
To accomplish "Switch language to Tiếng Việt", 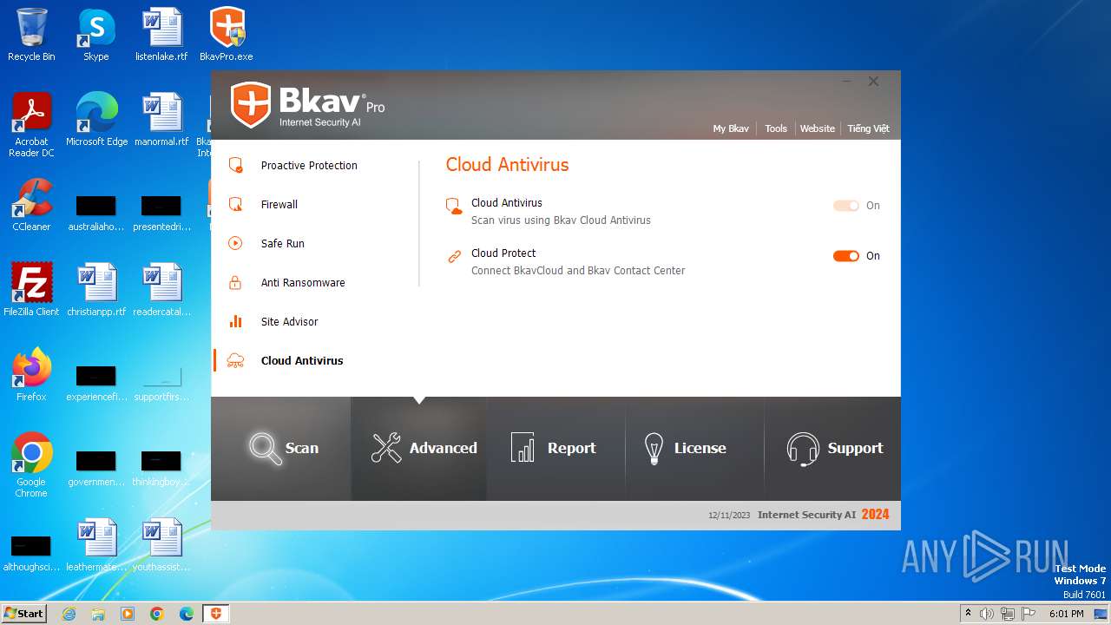I will tap(869, 128).
